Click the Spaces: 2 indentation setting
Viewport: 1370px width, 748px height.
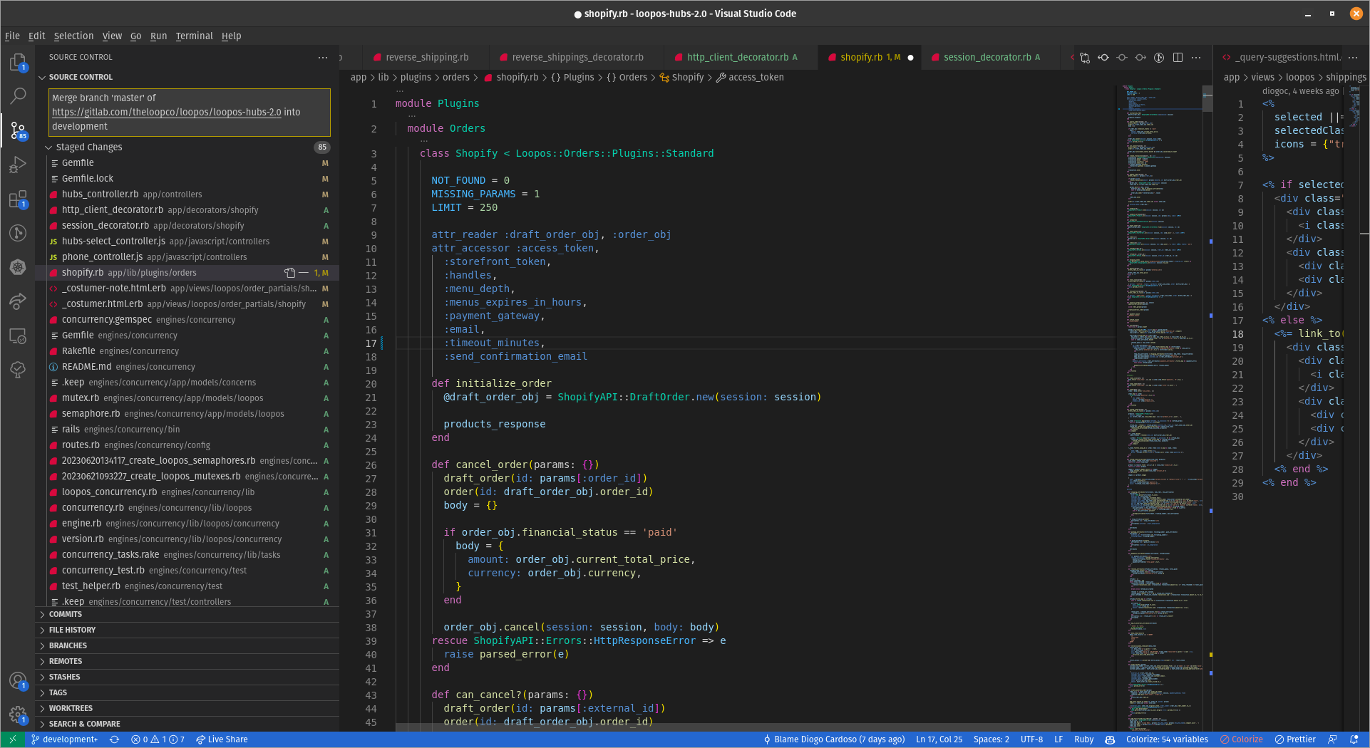tap(991, 739)
